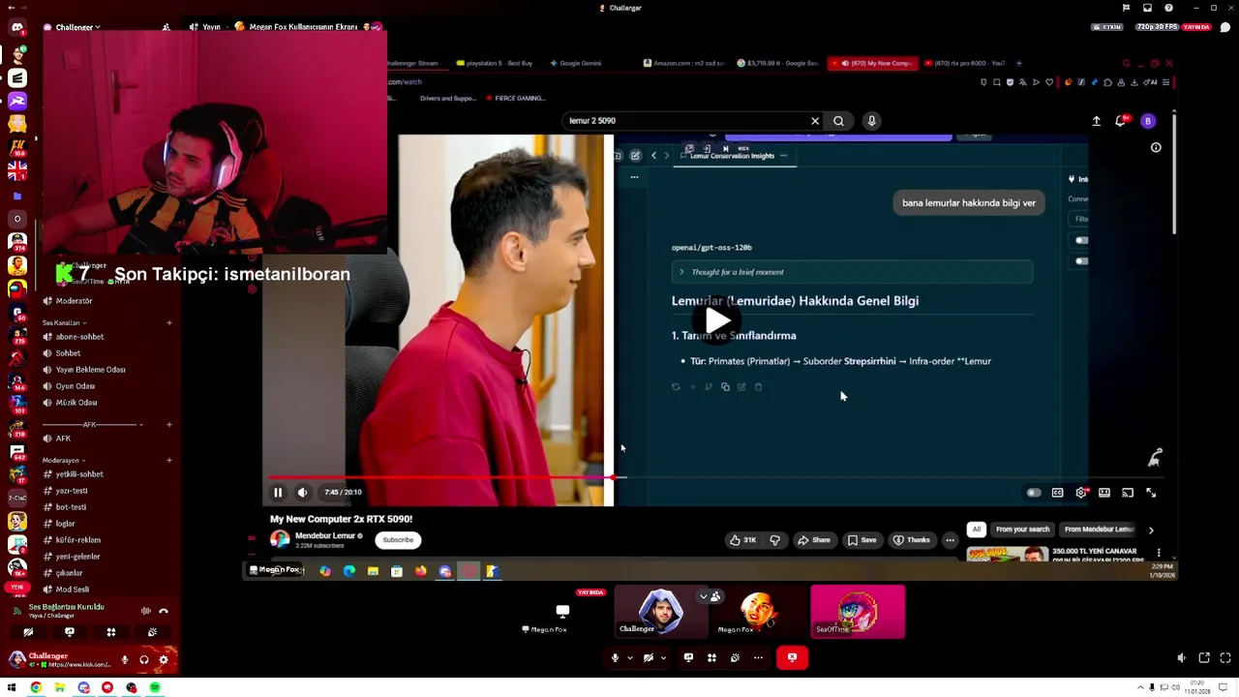Open soundboard button in voice panel
The image size is (1239, 697).
point(153,632)
